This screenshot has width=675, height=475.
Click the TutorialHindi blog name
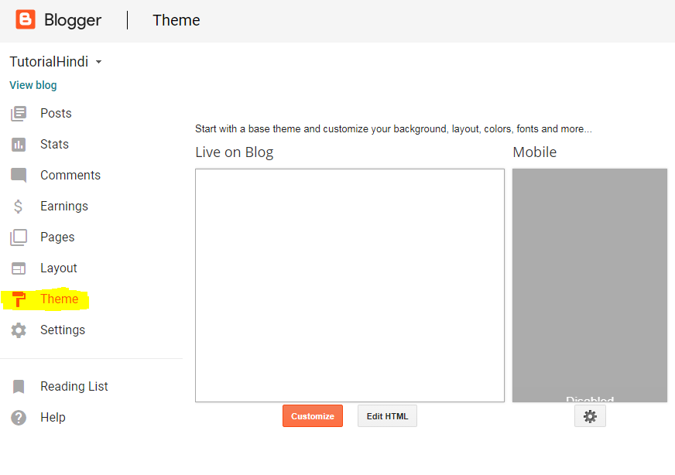click(49, 62)
